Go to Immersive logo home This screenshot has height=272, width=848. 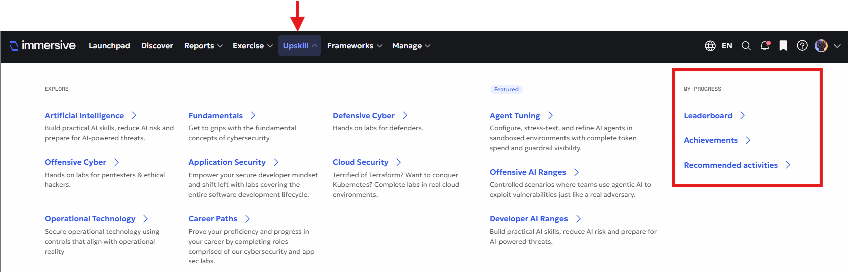tap(43, 45)
